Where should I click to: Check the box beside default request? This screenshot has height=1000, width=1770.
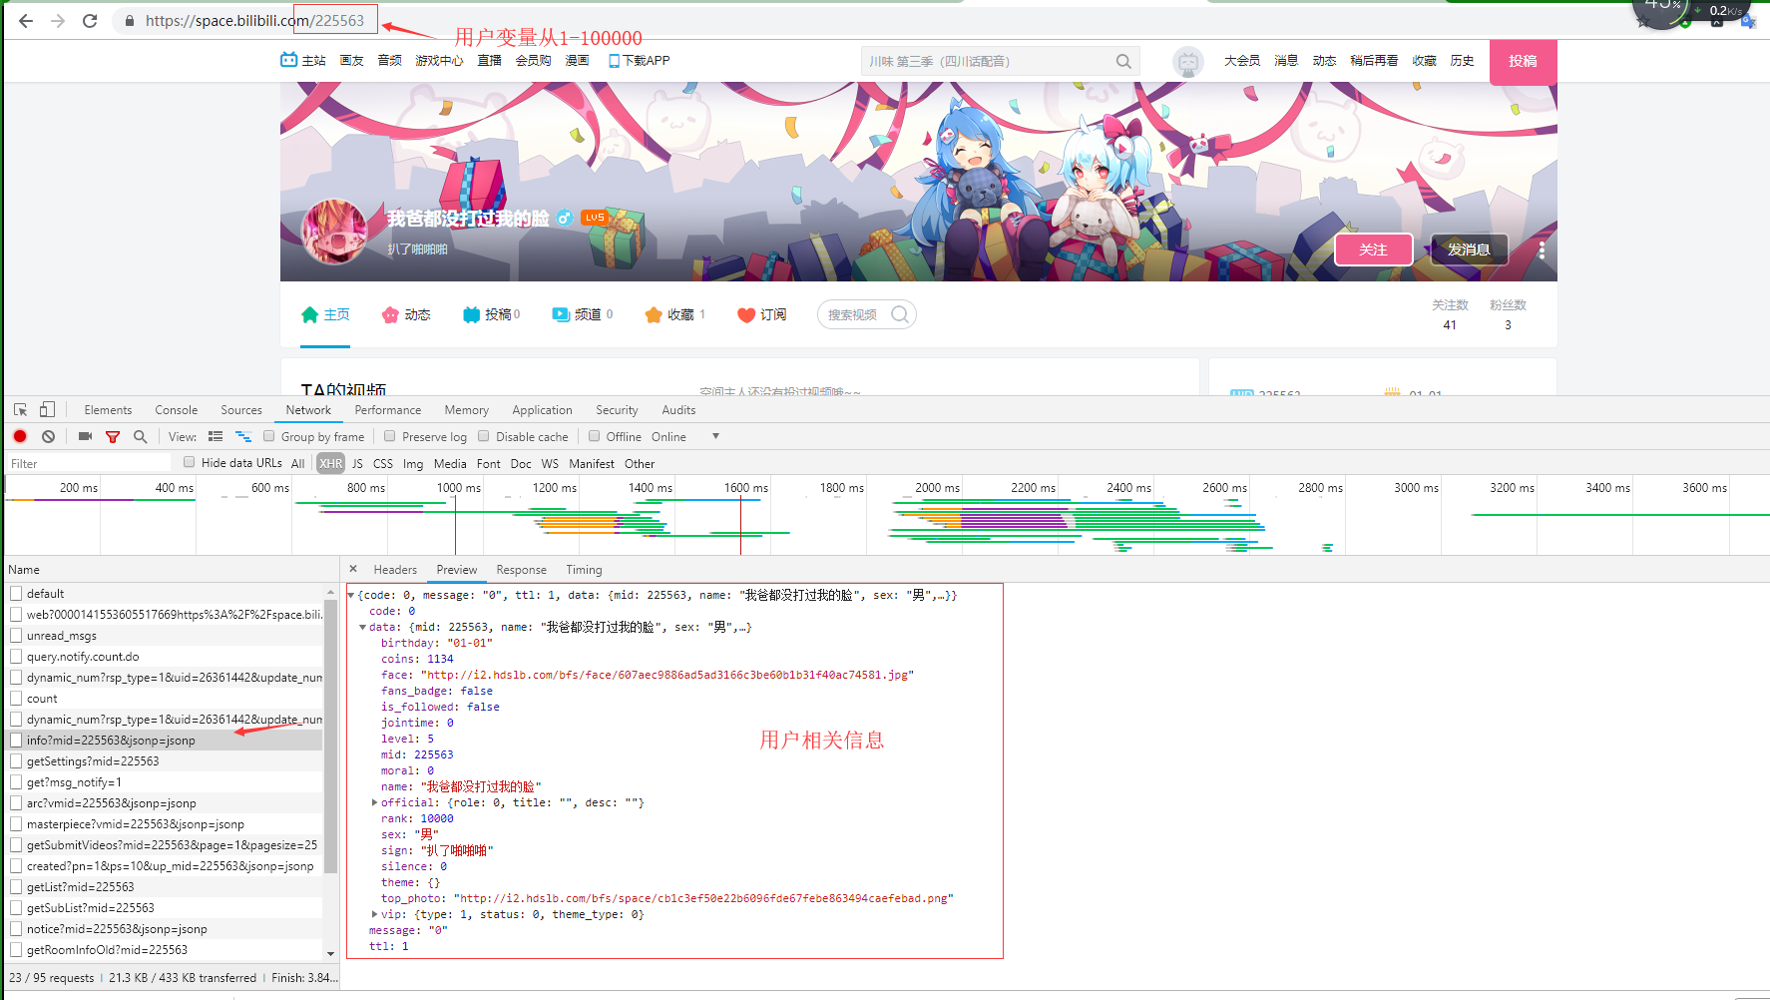(16, 593)
